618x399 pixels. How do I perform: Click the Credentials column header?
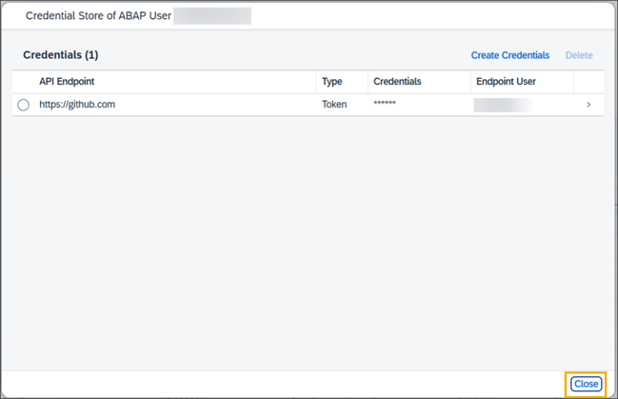point(397,82)
